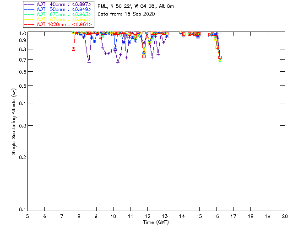
Task: Click the "AOT 870nm : <0.966>" legend text
Action: click(64, 19)
